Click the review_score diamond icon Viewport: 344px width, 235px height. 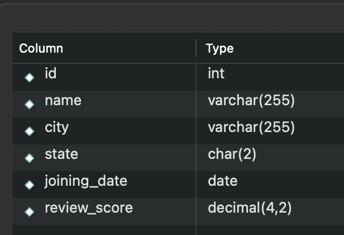coord(30,212)
